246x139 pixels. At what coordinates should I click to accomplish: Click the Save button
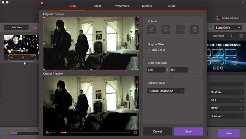189,132
